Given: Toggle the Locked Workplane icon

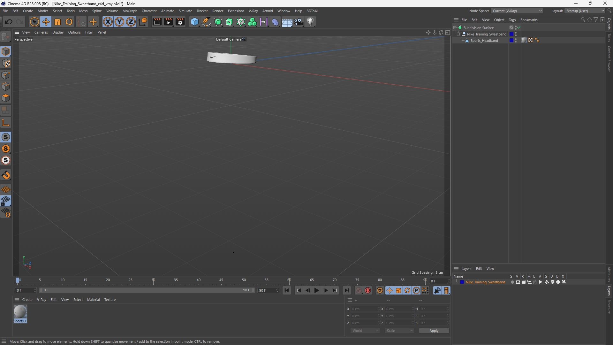Looking at the screenshot, I should click(x=6, y=201).
